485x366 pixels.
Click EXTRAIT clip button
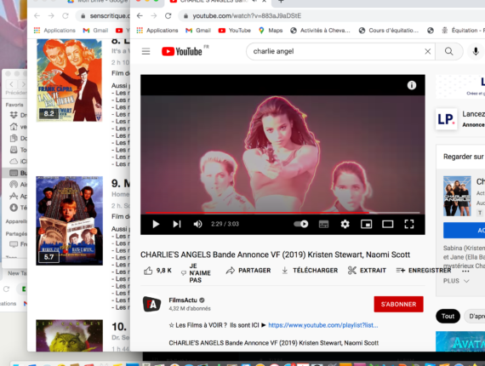point(367,271)
